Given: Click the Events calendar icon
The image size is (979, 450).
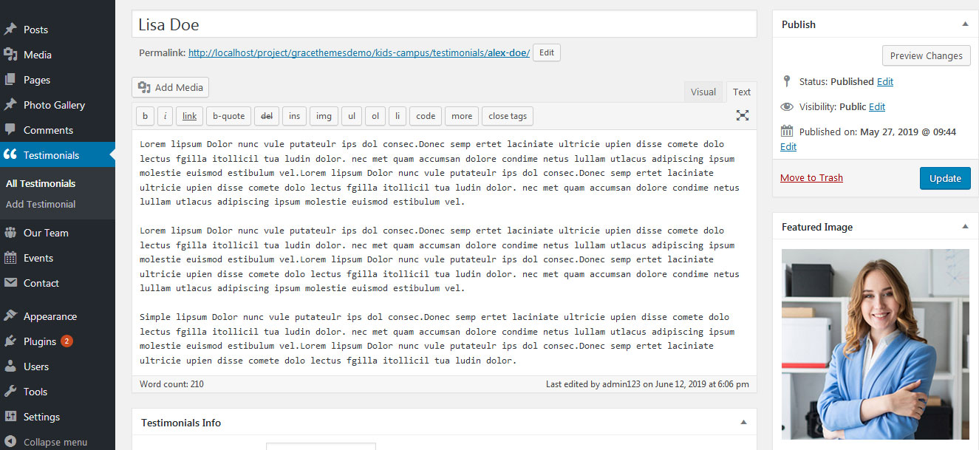Looking at the screenshot, I should point(10,258).
